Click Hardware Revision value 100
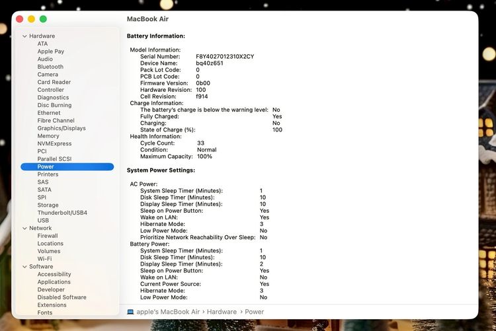This screenshot has height=331, width=496. [201, 90]
